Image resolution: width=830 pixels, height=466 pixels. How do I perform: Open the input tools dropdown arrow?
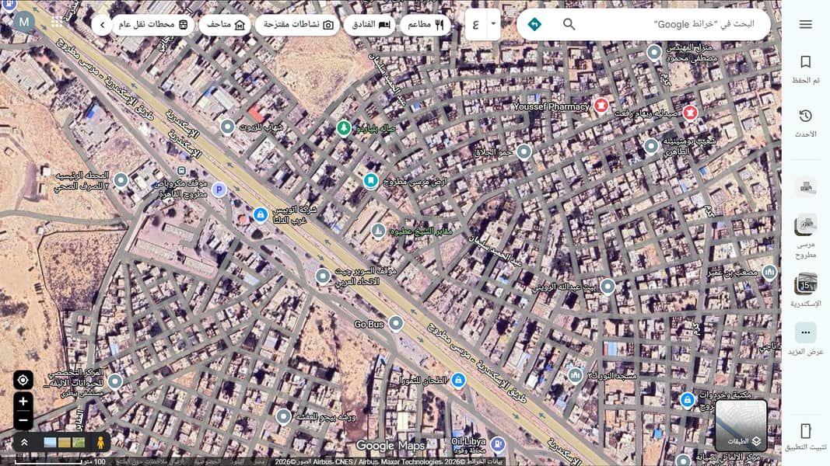click(x=493, y=24)
